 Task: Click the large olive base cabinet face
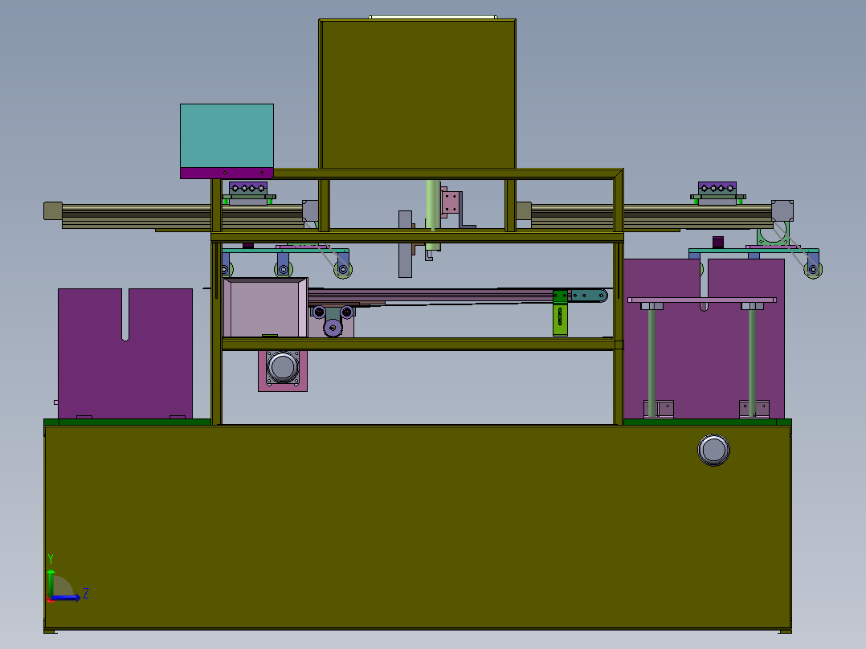coord(418,528)
